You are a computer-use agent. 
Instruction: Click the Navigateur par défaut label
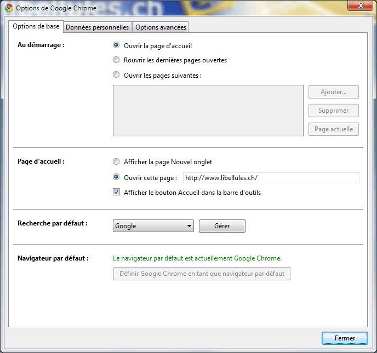click(53, 258)
